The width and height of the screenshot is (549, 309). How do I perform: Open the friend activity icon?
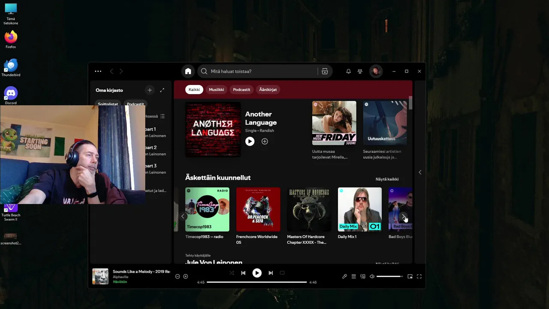360,71
